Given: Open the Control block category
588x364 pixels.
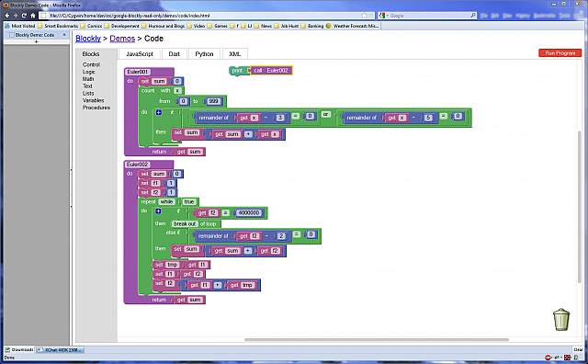Looking at the screenshot, I should click(x=91, y=64).
